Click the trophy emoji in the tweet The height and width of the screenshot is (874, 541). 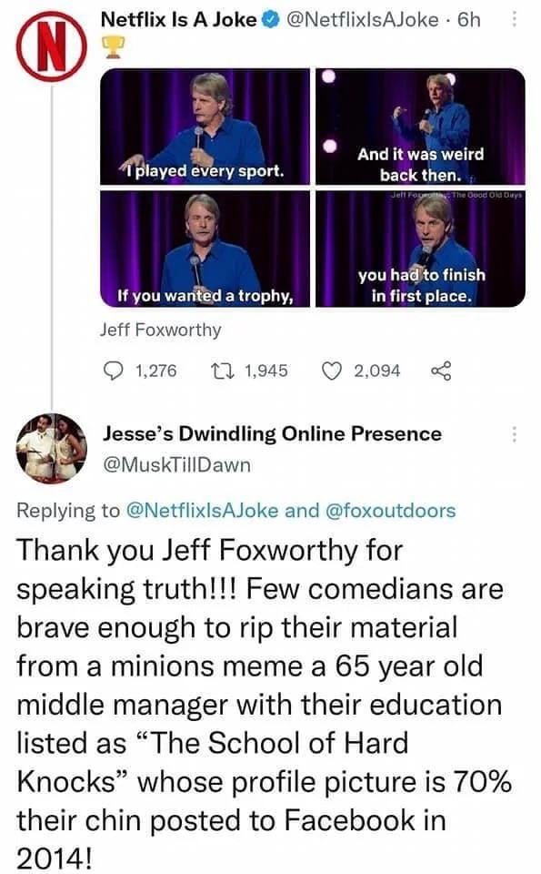(113, 47)
